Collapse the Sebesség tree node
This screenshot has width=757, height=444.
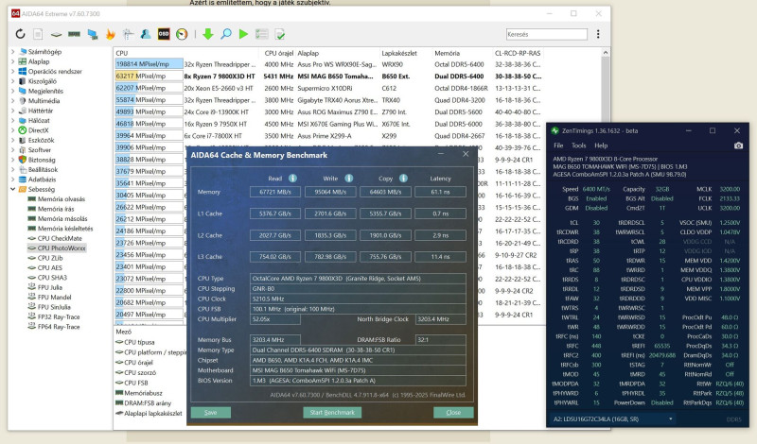point(13,189)
